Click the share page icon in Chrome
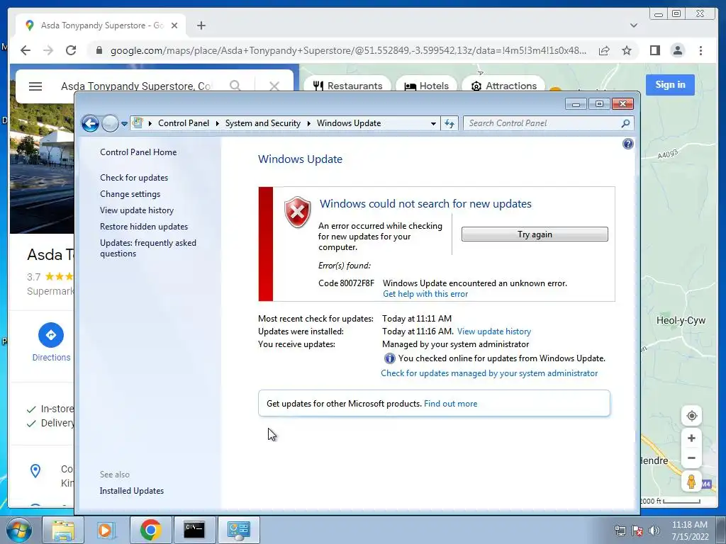The width and height of the screenshot is (726, 544). point(604,50)
